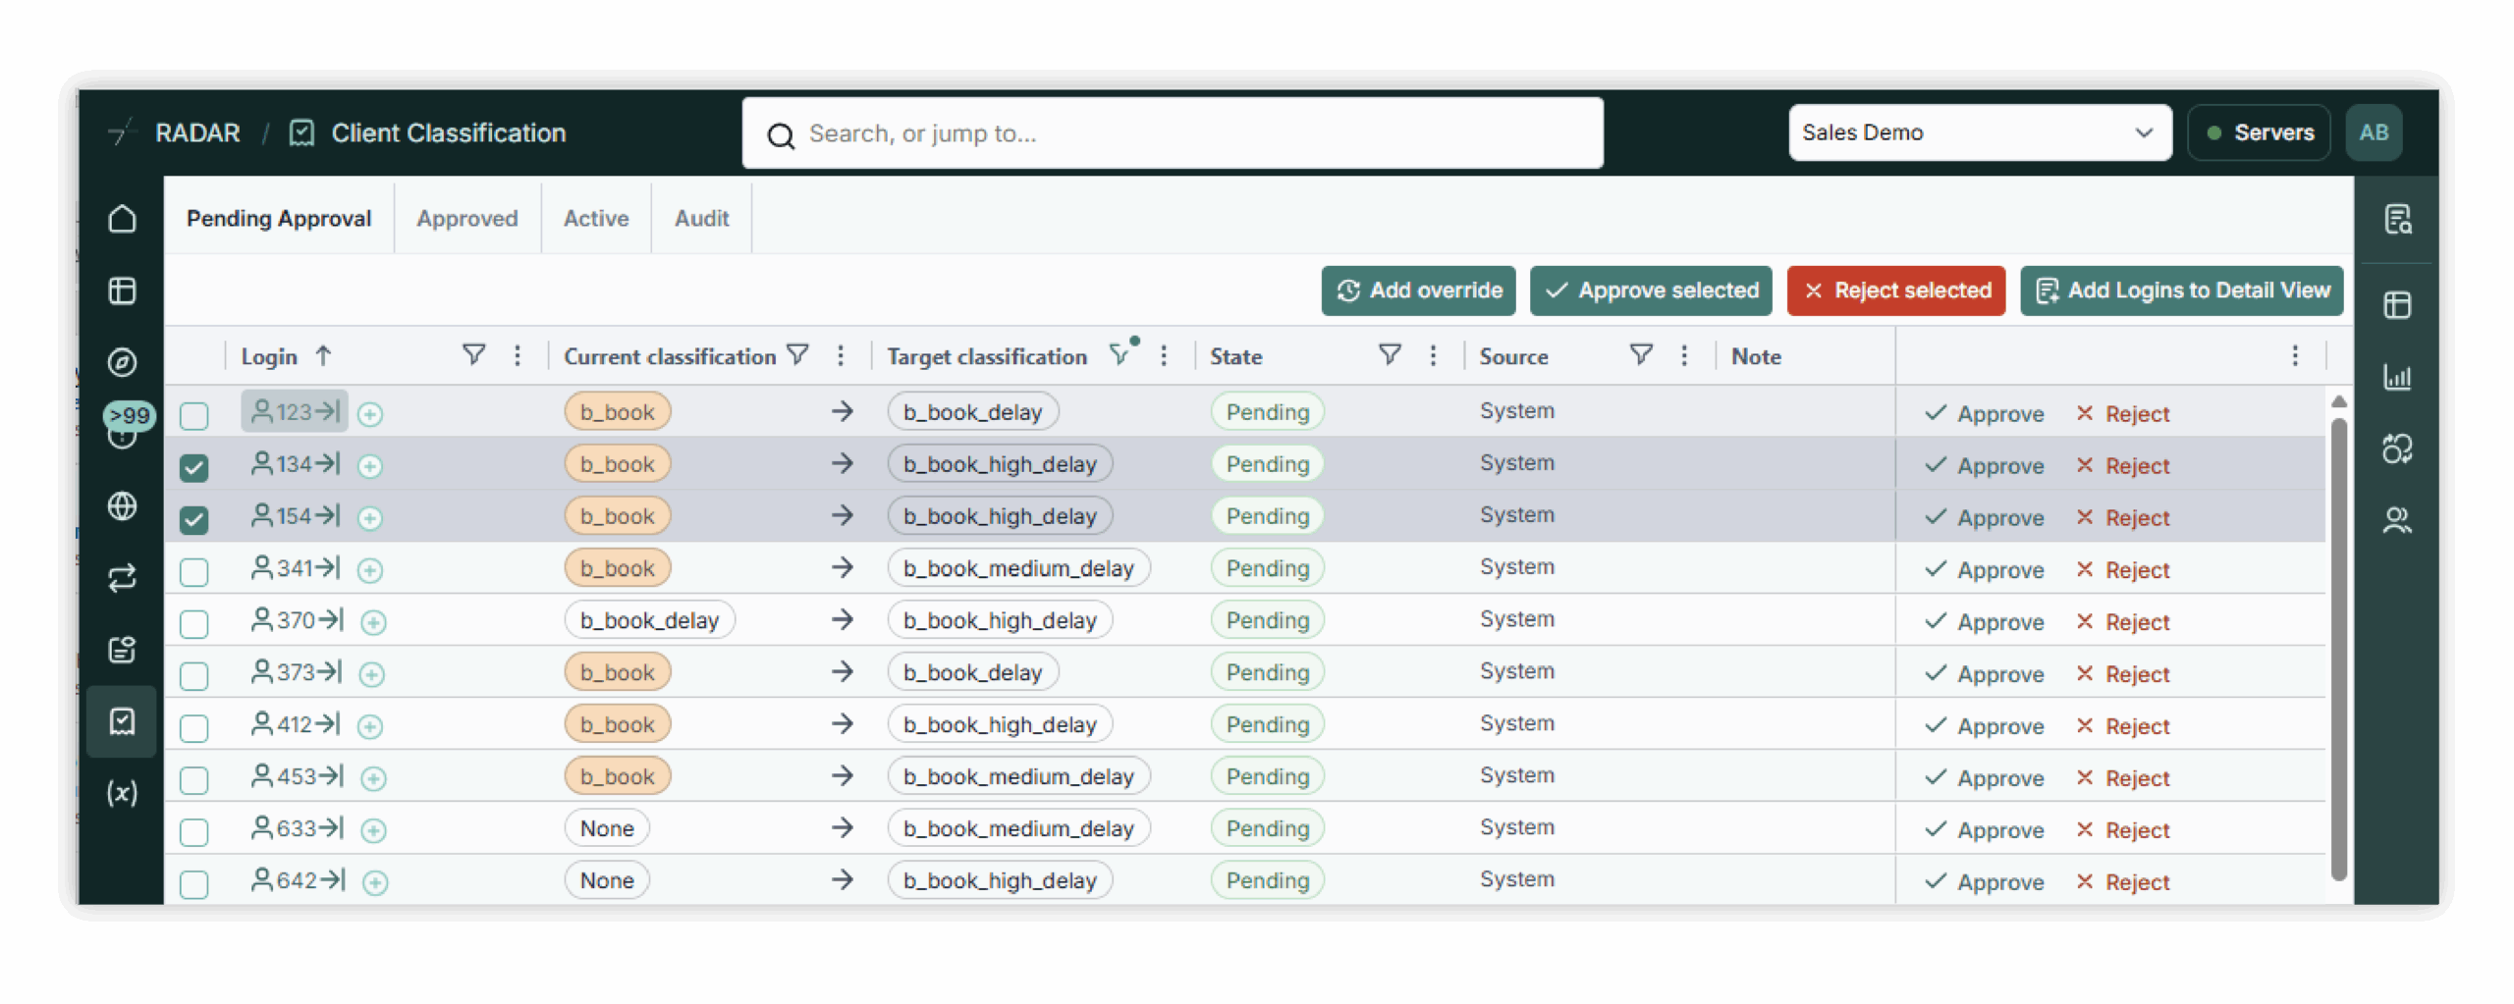
Task: Click the AB user avatar
Action: tap(2374, 132)
